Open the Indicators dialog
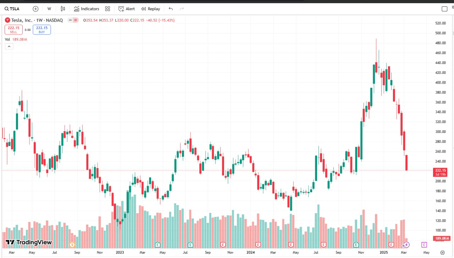Viewport: 454px width, 258px height. 87,9
